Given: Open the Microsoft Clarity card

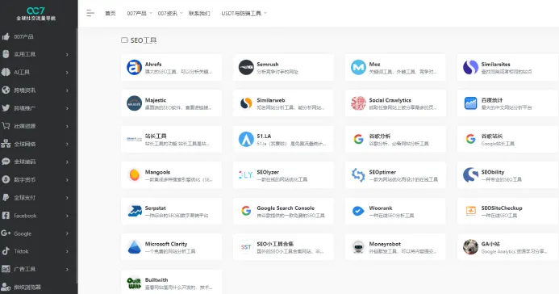Looking at the screenshot, I should coord(172,247).
